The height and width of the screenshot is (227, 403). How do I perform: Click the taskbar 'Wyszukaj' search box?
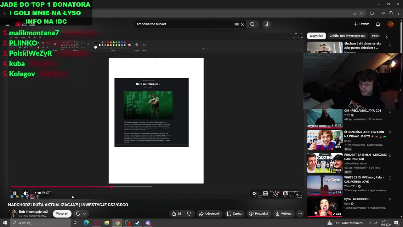(40, 223)
